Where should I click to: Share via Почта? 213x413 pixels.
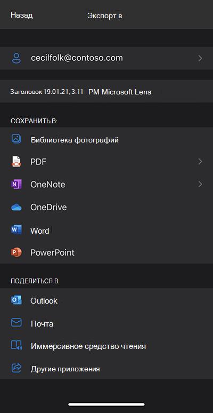click(106, 323)
